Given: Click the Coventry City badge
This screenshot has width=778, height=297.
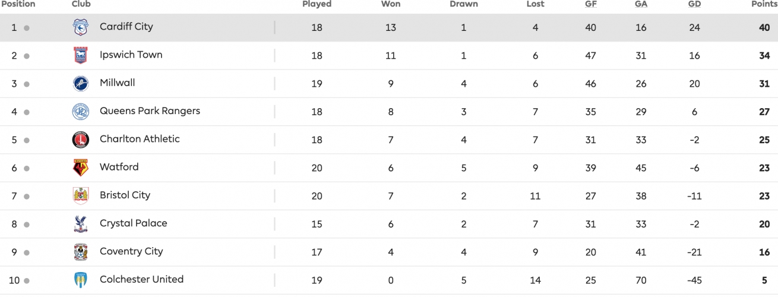Looking at the screenshot, I should [80, 252].
